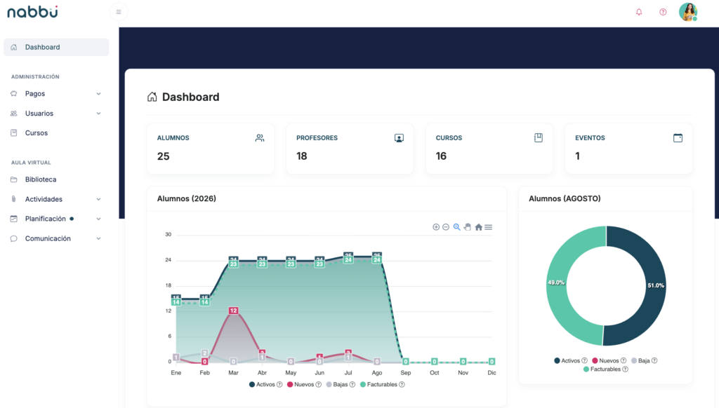Collapse sidebar with hamburger icon
The height and width of the screenshot is (408, 719).
click(119, 12)
